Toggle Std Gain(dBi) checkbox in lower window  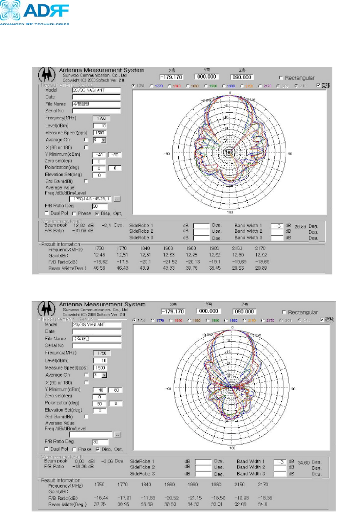86,416
